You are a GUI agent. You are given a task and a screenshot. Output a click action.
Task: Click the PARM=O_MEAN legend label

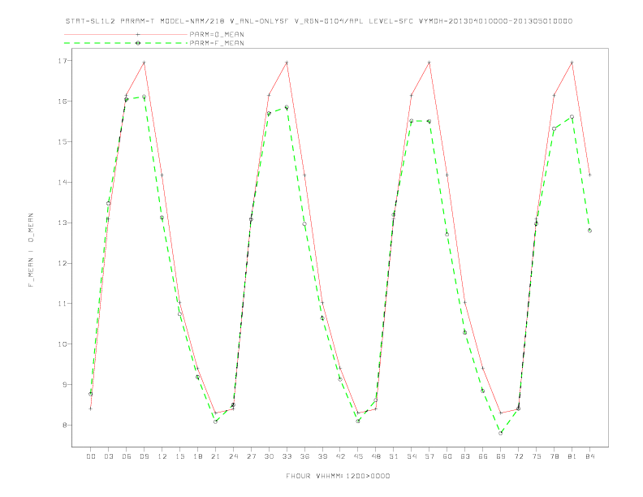pyautogui.click(x=217, y=34)
